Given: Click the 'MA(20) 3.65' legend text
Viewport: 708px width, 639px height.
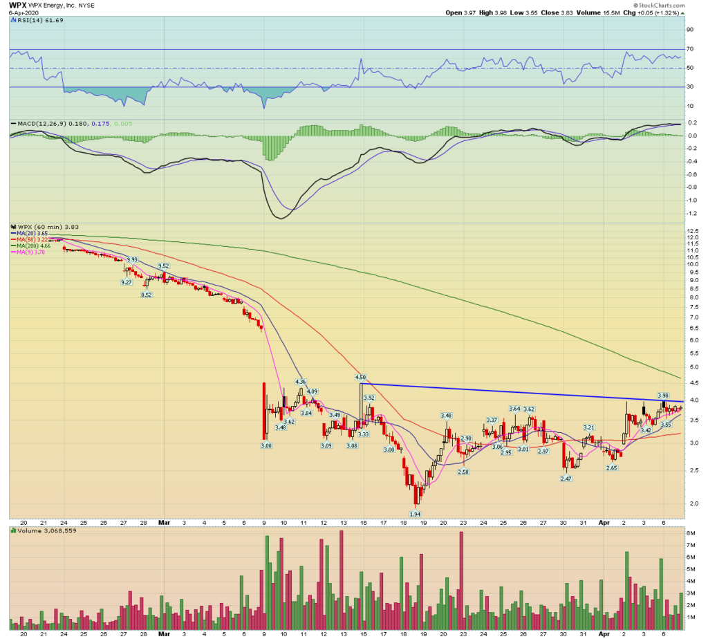Looking at the screenshot, I should (x=32, y=234).
